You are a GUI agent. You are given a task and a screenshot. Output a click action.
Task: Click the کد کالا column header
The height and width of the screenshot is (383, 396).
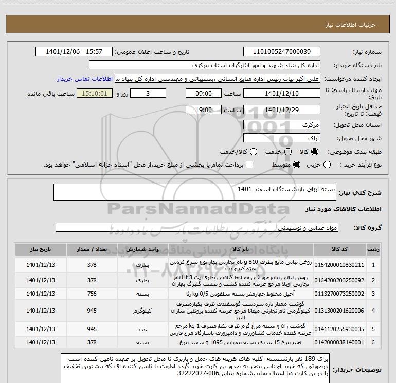tap(339, 249)
